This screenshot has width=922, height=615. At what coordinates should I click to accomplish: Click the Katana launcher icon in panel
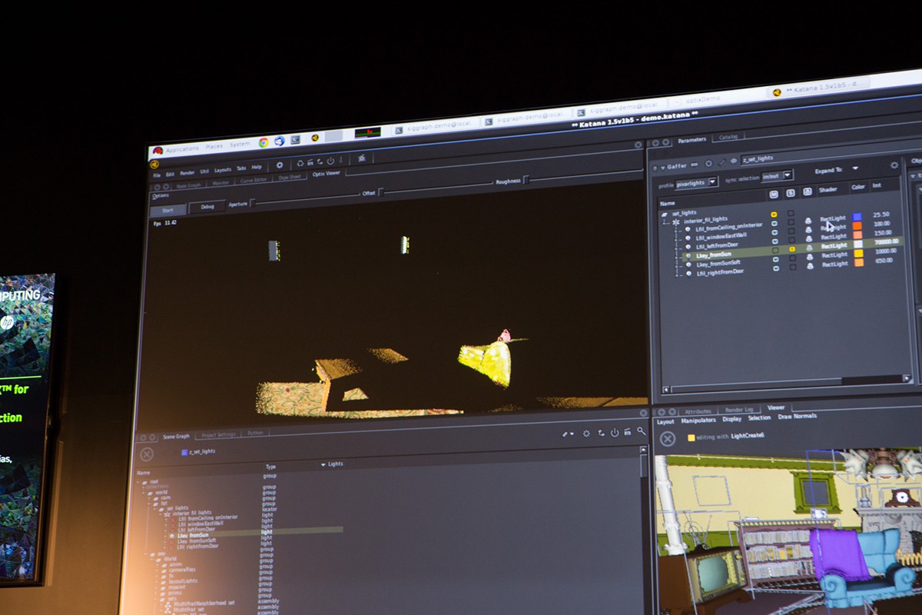point(314,138)
